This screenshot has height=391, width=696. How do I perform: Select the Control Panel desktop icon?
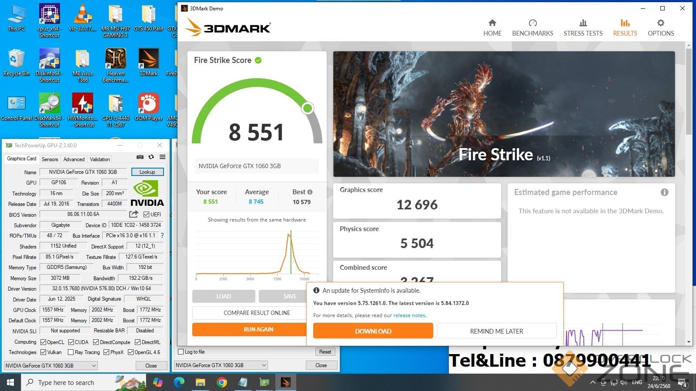point(17,107)
